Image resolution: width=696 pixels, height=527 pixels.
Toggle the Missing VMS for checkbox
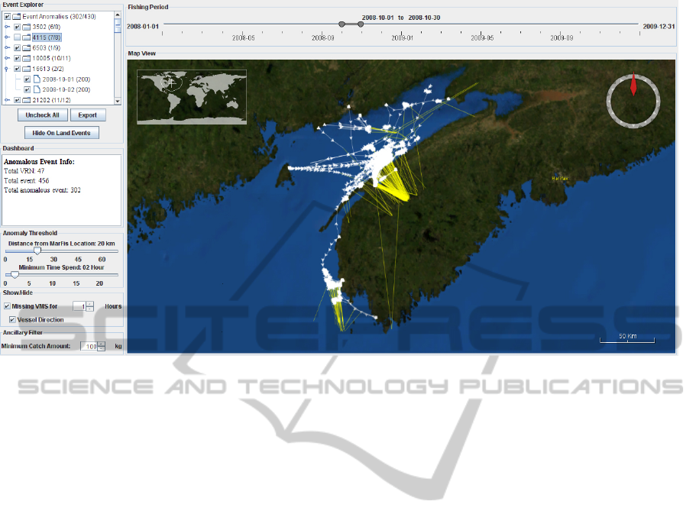7,306
